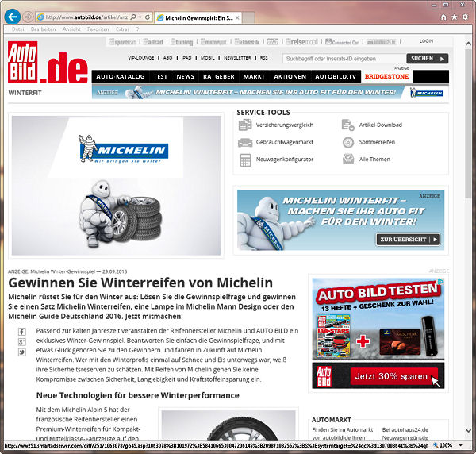Open the address bar dropdown arrow
Screen dimensions: 476x454
[140, 17]
